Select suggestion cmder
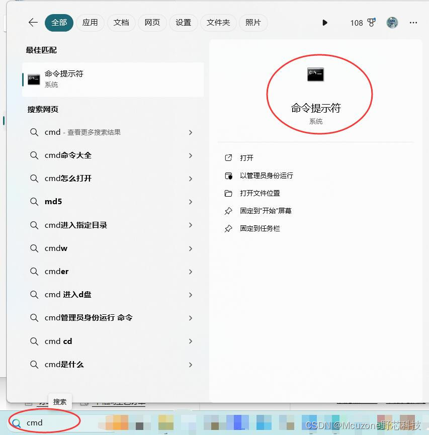The height and width of the screenshot is (435, 429). click(113, 272)
